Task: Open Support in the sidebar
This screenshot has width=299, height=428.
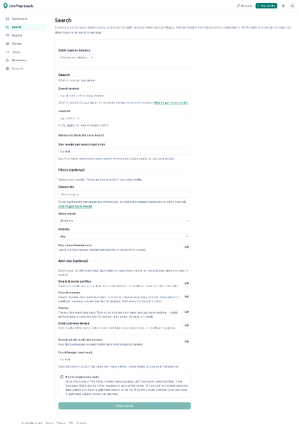Action: point(25,69)
